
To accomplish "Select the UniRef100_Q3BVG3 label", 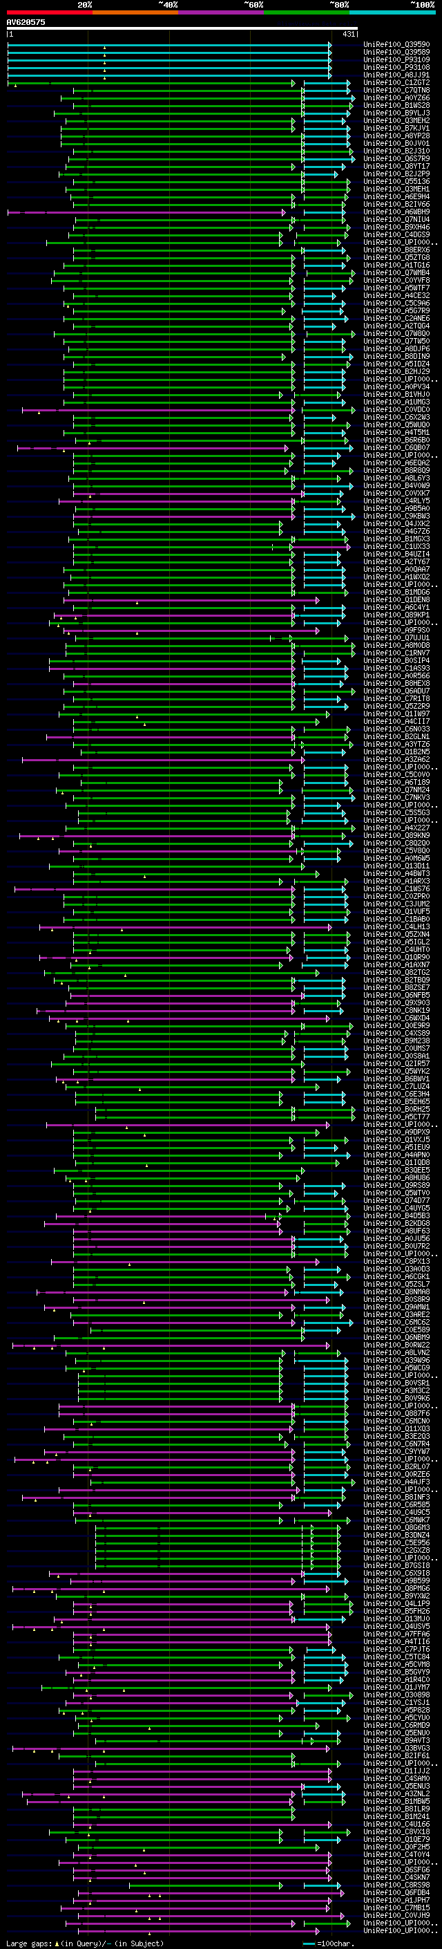I will point(396,1747).
